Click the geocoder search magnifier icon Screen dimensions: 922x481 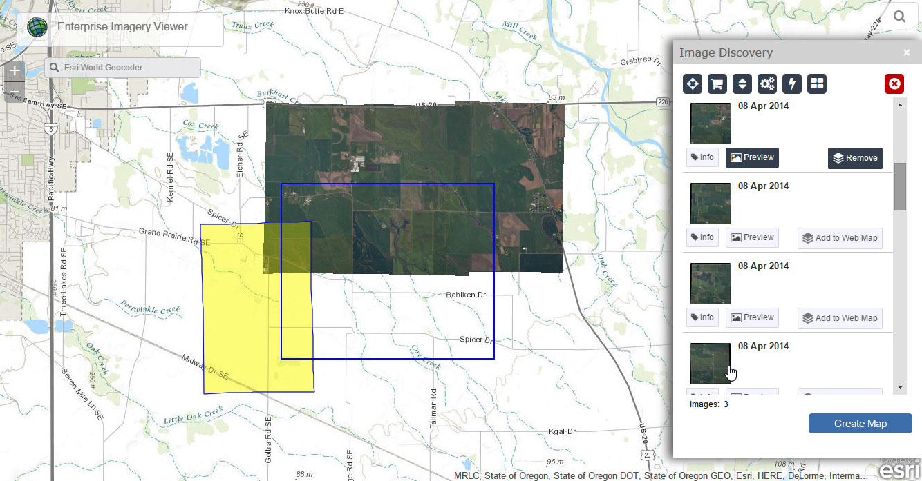55,68
